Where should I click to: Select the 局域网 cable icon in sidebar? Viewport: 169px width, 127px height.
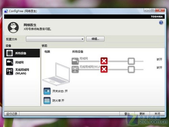pos(9,62)
